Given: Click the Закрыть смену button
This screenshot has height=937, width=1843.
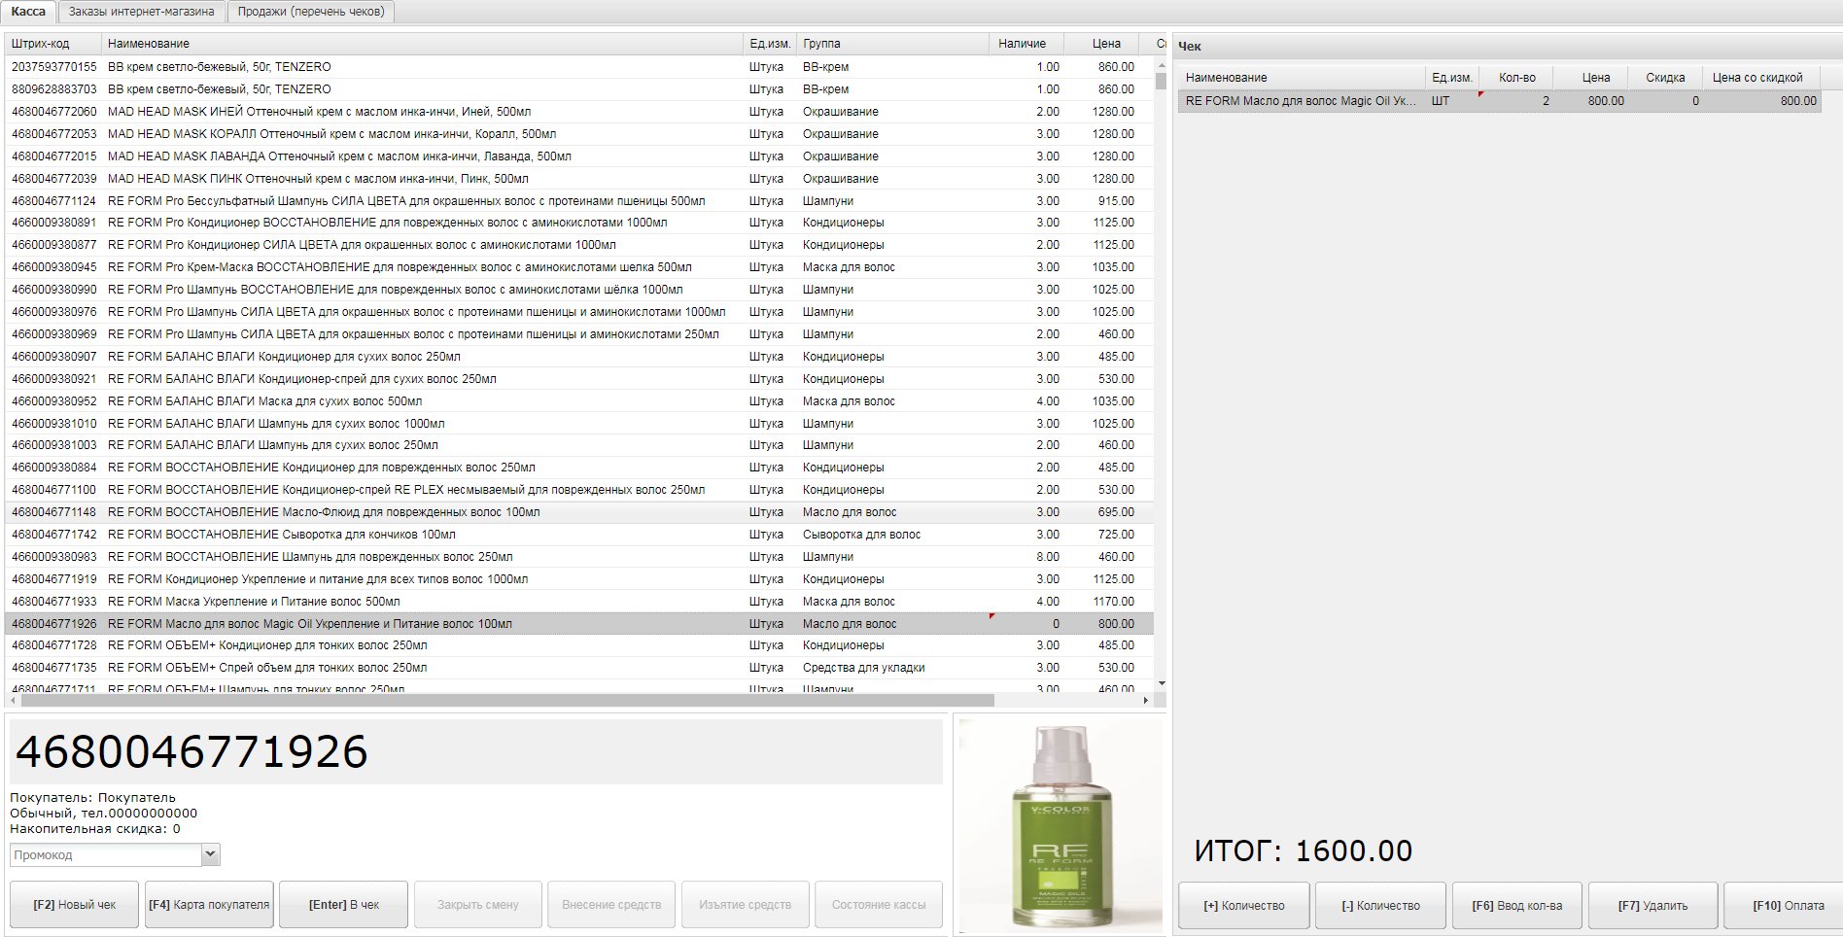Looking at the screenshot, I should pyautogui.click(x=478, y=905).
